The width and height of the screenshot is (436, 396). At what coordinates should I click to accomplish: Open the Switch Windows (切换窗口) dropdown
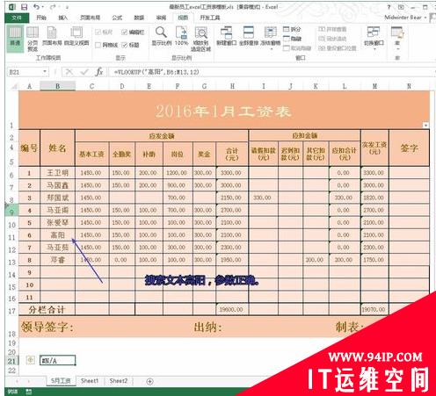(374, 38)
